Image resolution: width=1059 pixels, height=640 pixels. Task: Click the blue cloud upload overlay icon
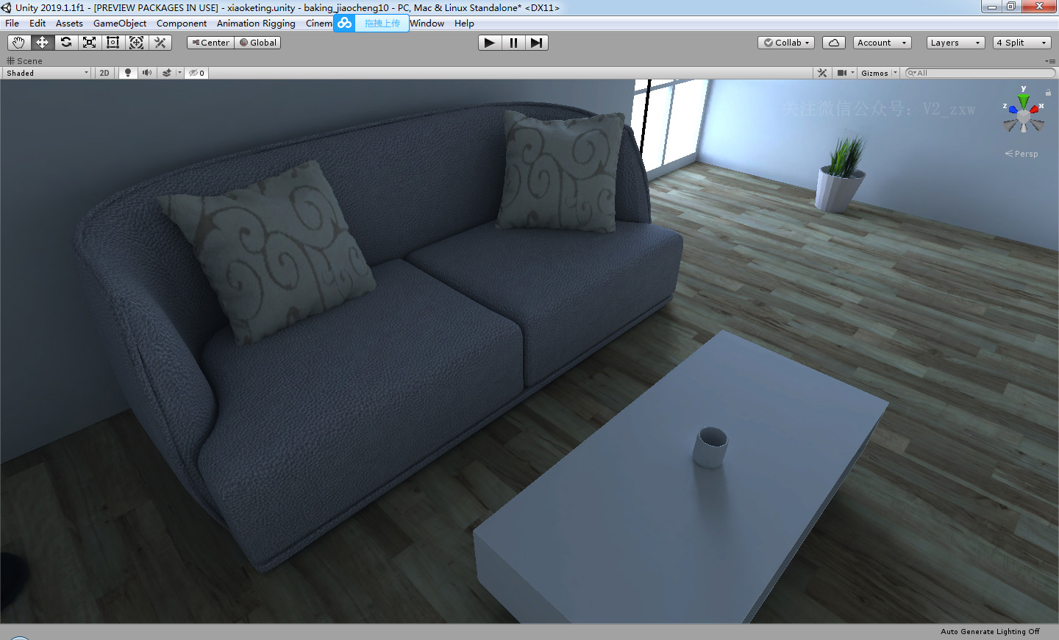(344, 24)
